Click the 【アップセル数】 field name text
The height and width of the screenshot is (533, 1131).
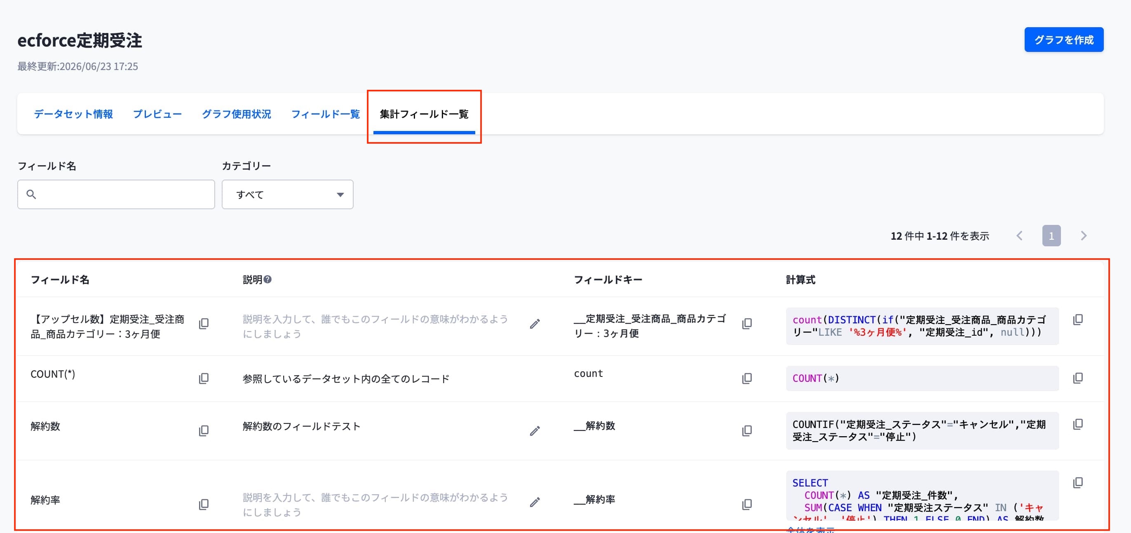[x=108, y=326]
